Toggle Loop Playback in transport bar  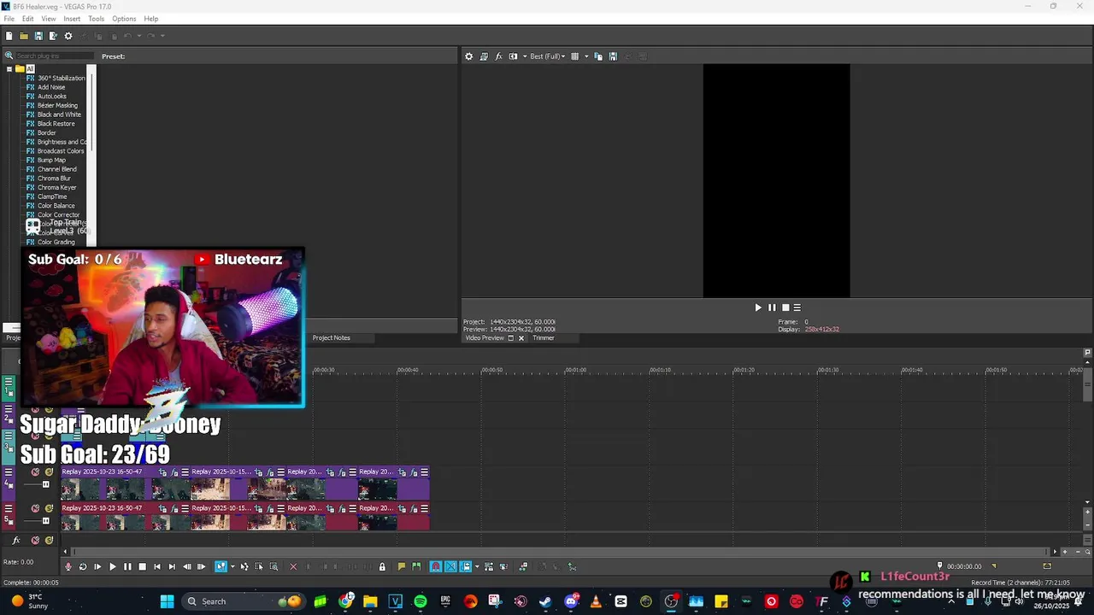[83, 566]
